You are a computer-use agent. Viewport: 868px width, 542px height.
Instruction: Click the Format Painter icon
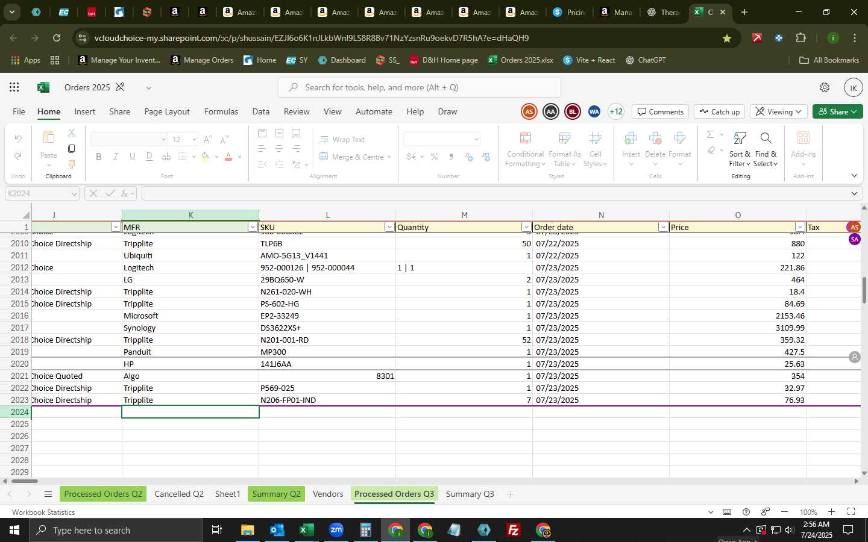(72, 164)
